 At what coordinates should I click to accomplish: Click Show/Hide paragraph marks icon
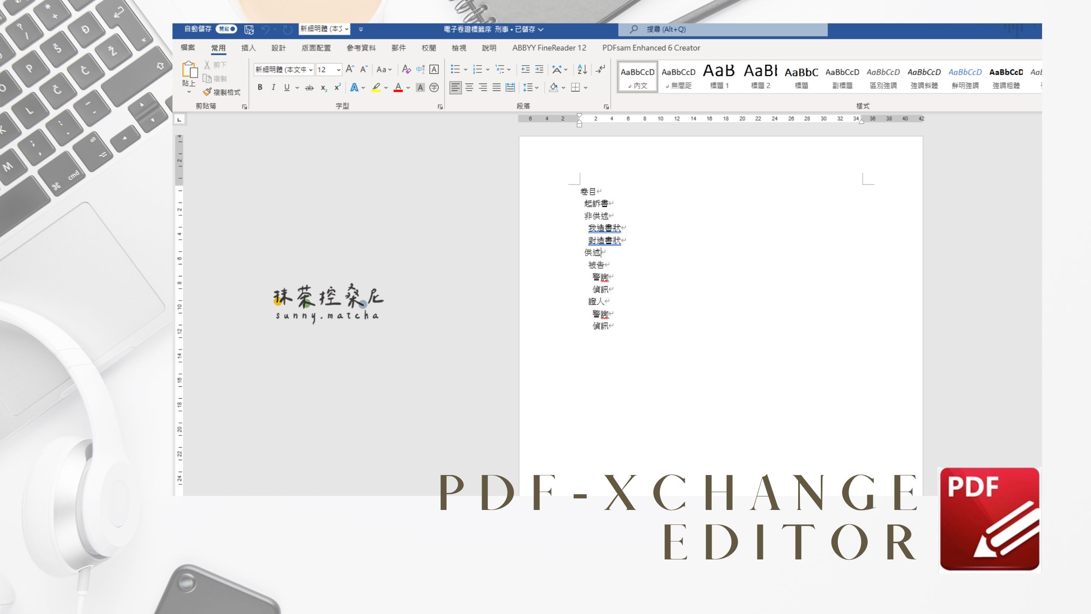[x=600, y=69]
